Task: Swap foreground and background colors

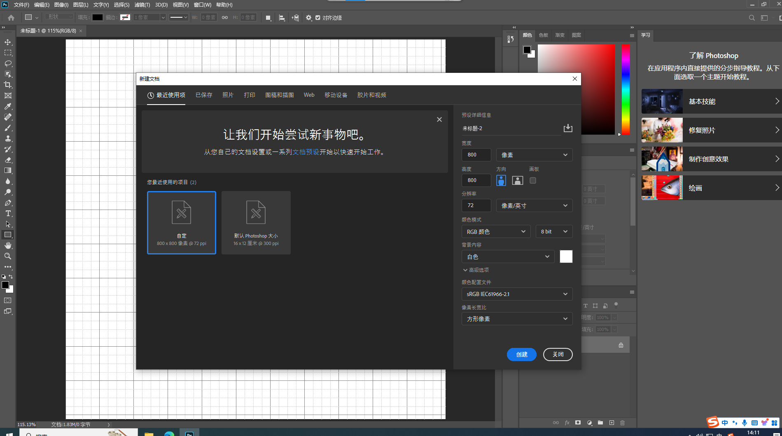Action: pos(11,277)
